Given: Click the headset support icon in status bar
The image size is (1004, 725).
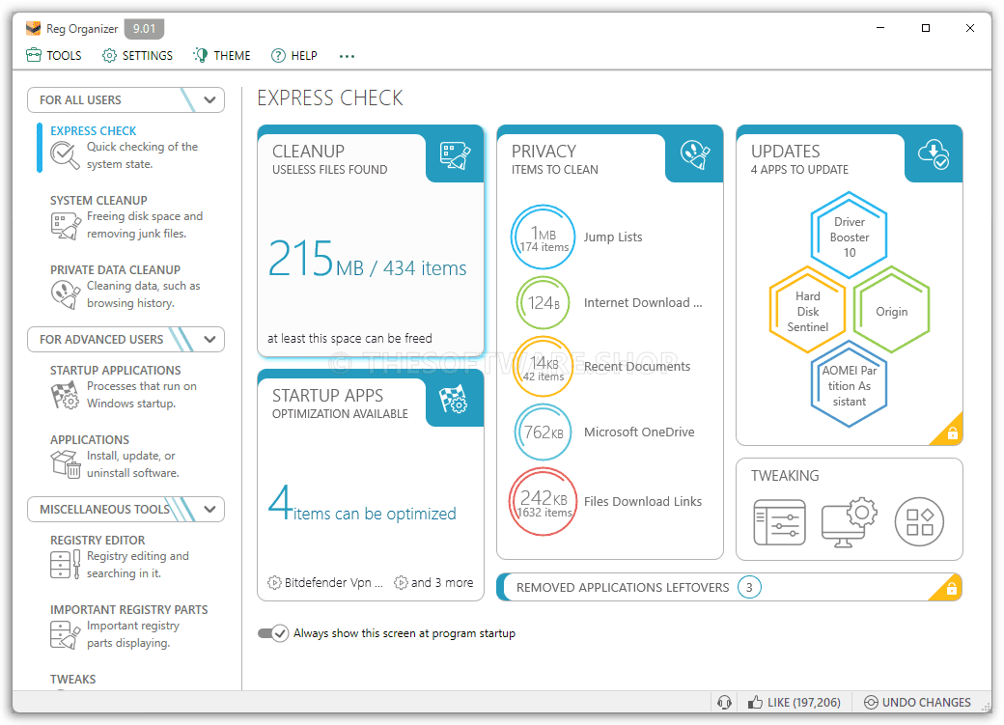Looking at the screenshot, I should (x=724, y=703).
